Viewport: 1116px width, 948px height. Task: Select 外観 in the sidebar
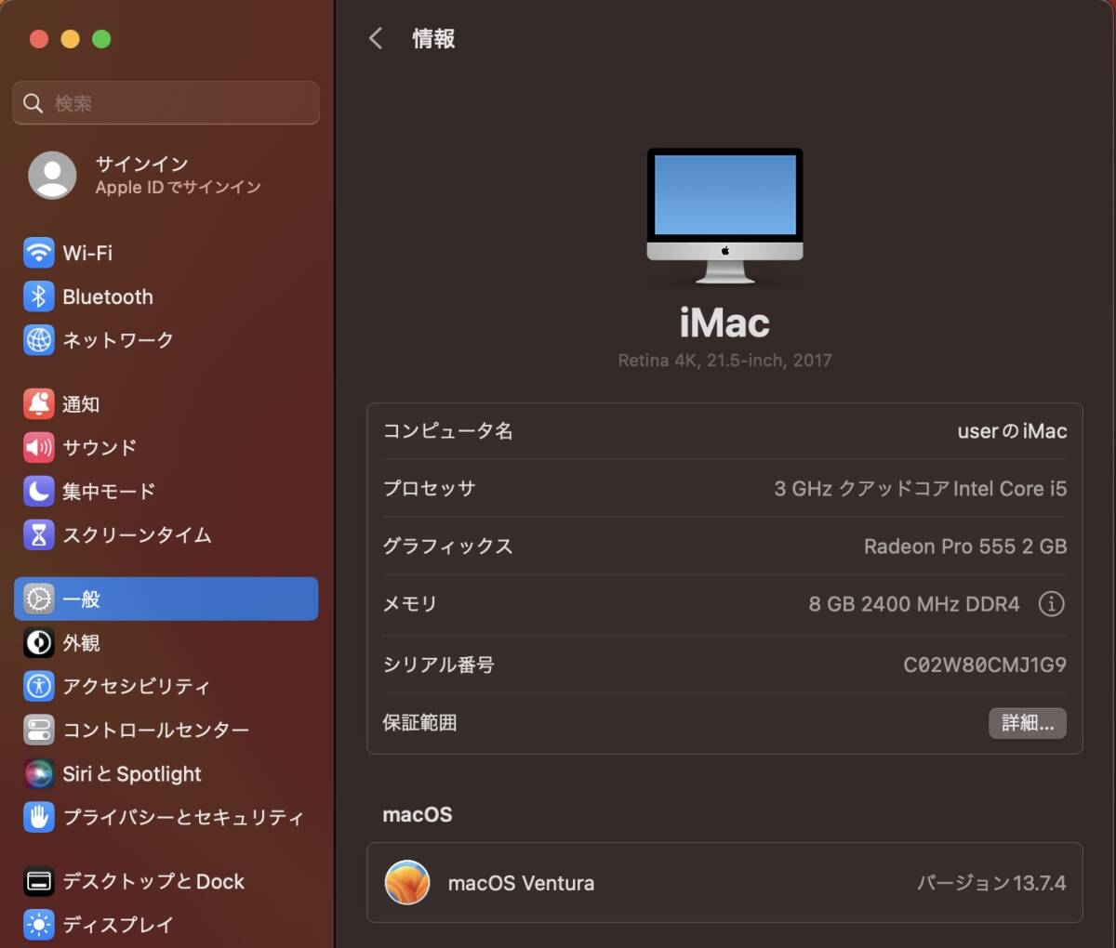click(166, 642)
